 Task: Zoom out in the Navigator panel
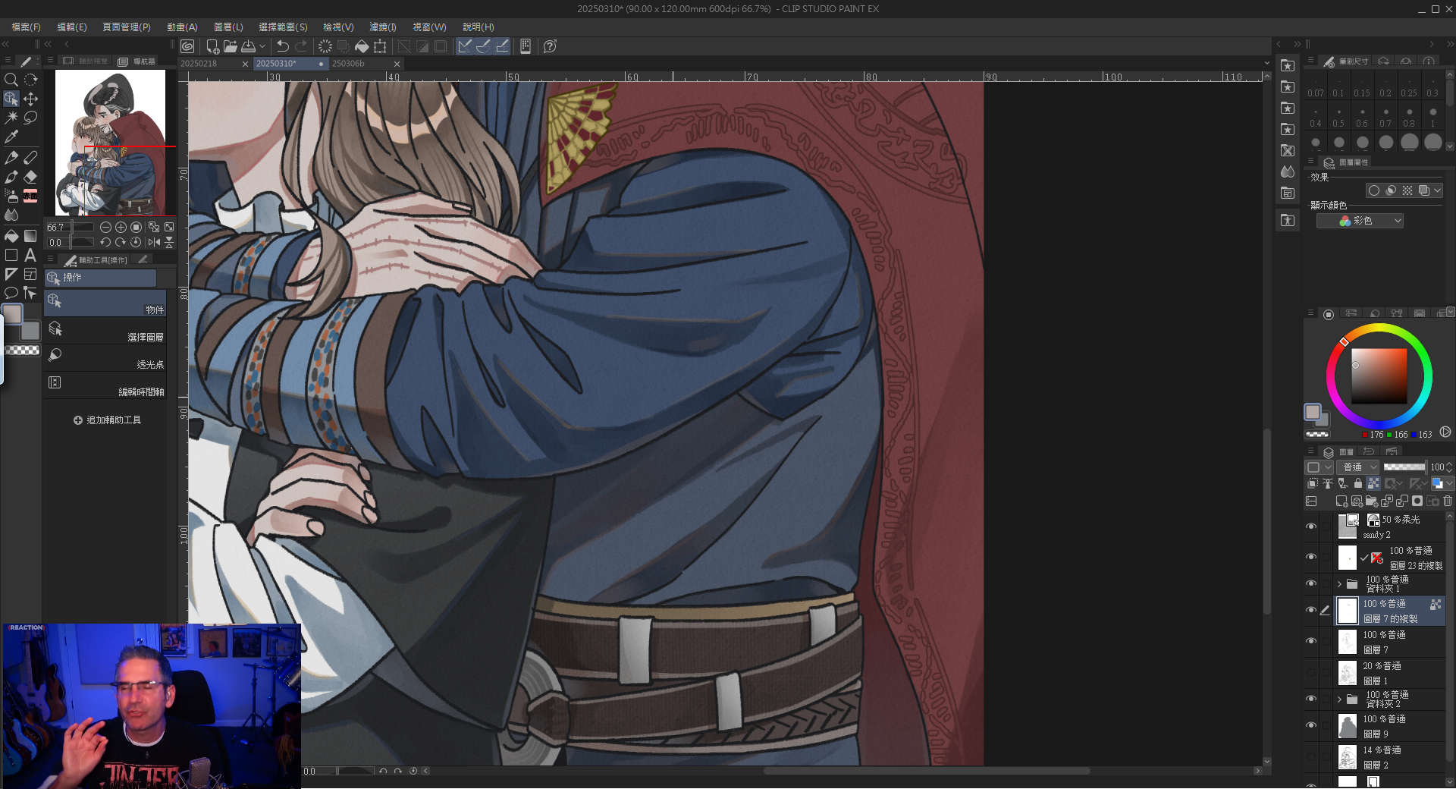pyautogui.click(x=106, y=227)
